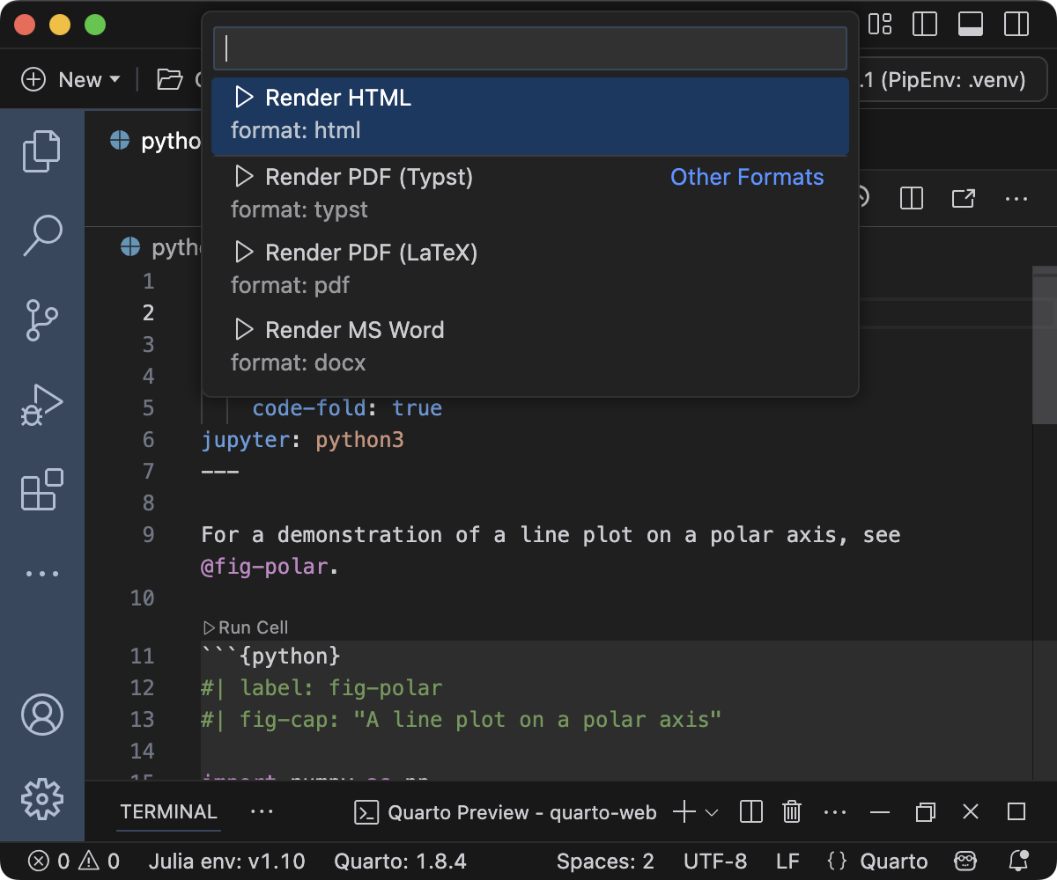1057x880 pixels.
Task: Run the fig-polar cell
Action: point(245,627)
